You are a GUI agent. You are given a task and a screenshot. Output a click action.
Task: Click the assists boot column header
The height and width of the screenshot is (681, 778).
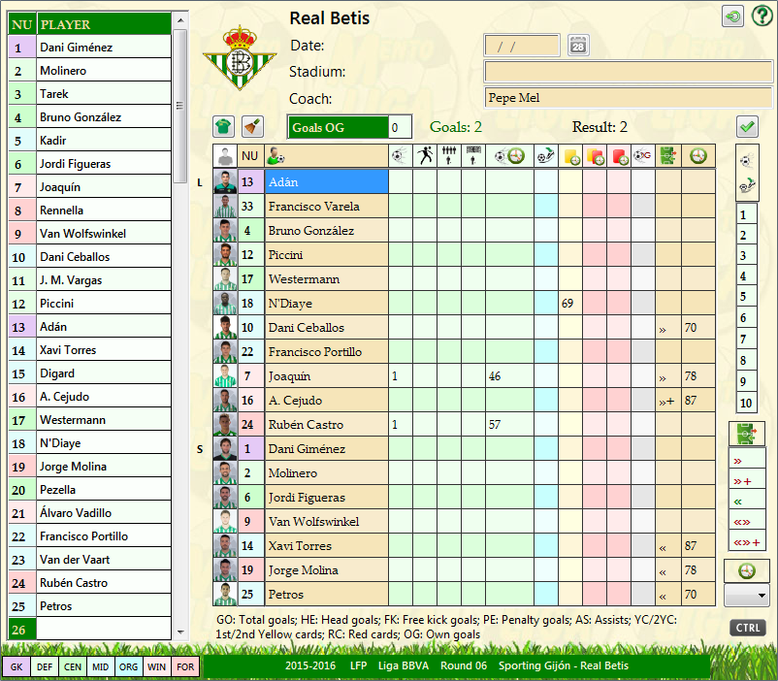coord(546,156)
